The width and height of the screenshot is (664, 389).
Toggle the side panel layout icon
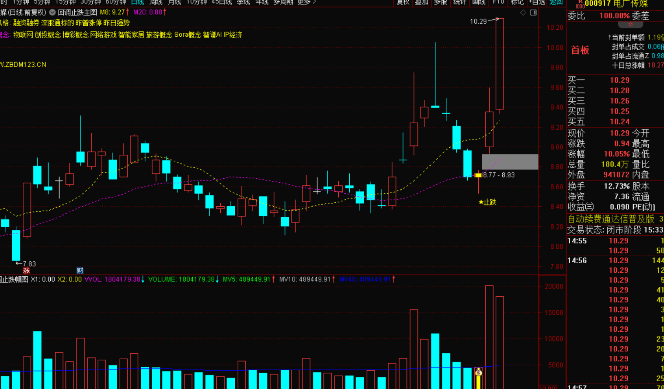point(533,13)
